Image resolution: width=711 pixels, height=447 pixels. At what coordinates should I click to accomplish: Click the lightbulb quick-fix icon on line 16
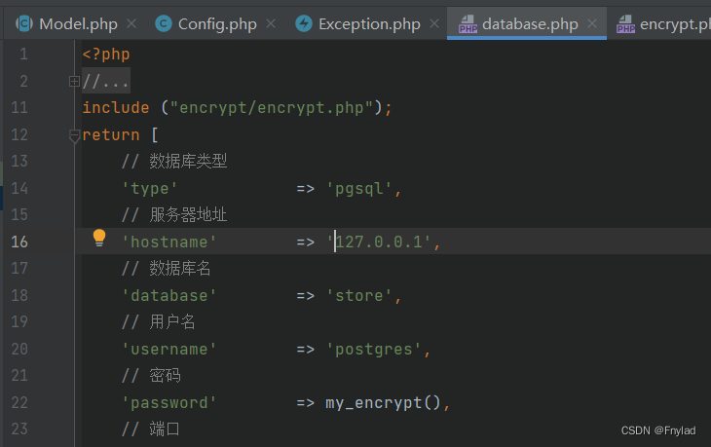pyautogui.click(x=98, y=239)
